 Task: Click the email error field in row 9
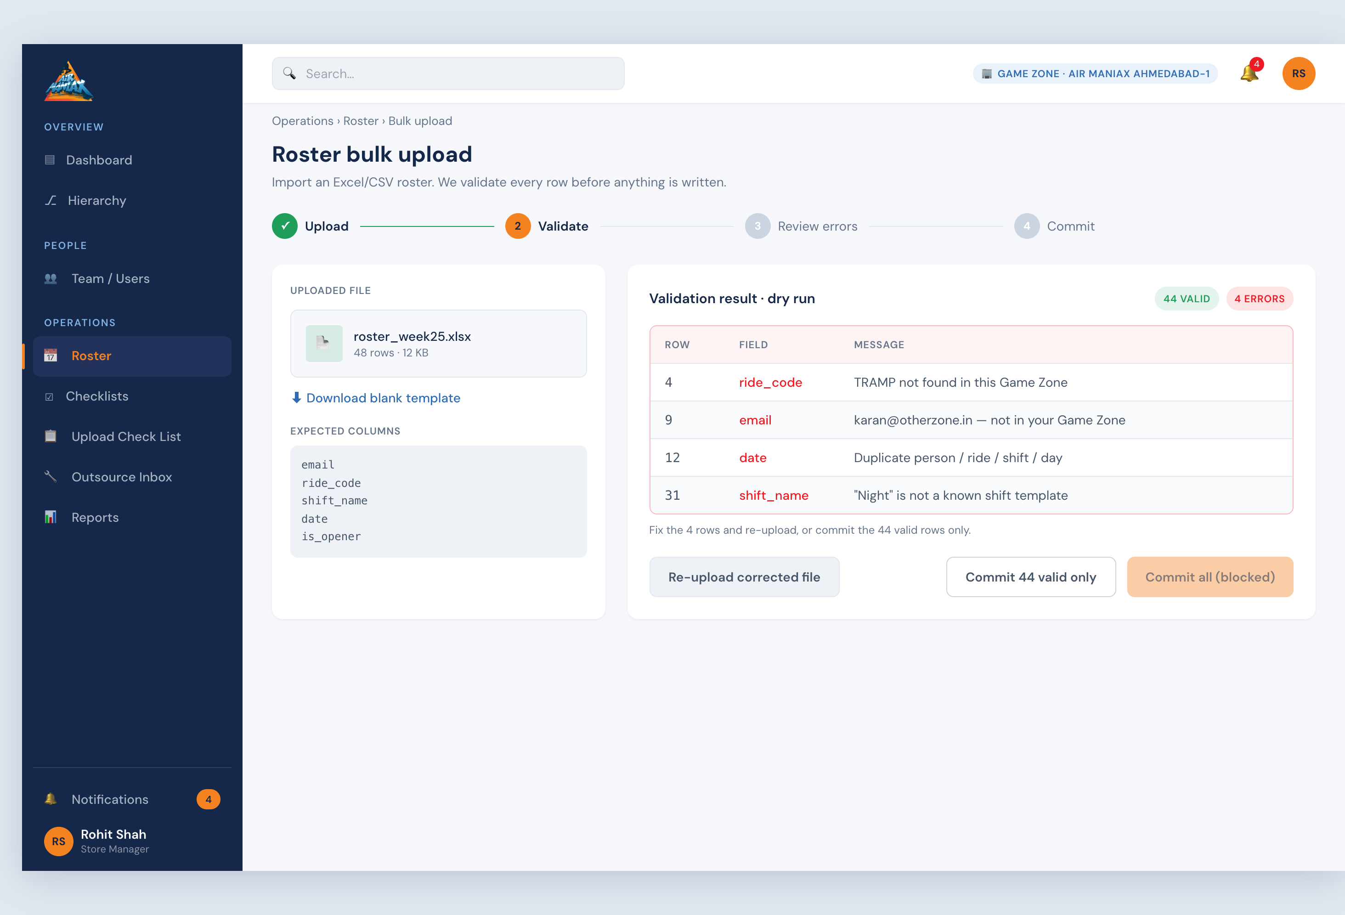click(x=755, y=419)
